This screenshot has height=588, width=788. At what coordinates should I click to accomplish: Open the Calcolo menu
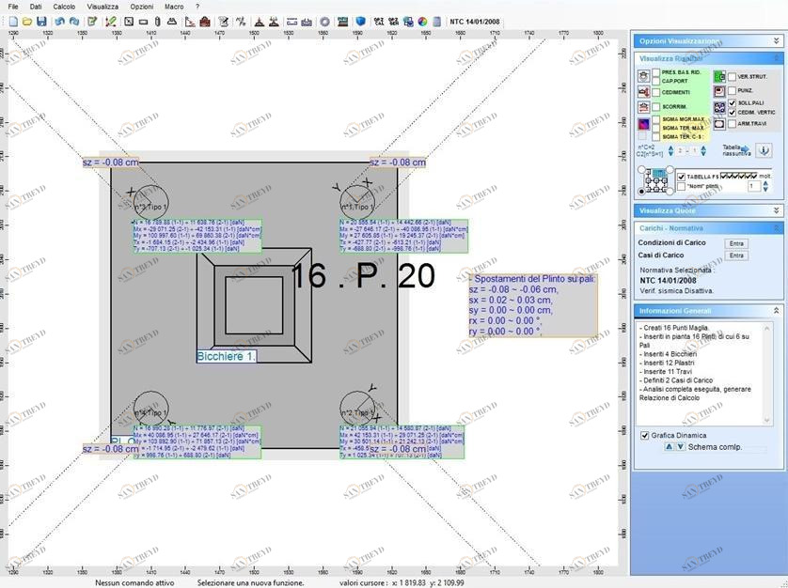[x=63, y=7]
